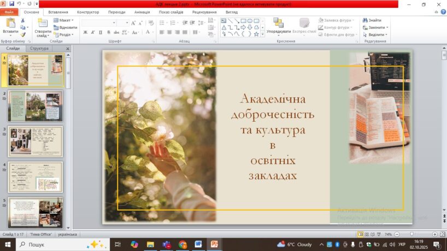
Task: Switch to the Структура outline tab
Action: [x=39, y=49]
